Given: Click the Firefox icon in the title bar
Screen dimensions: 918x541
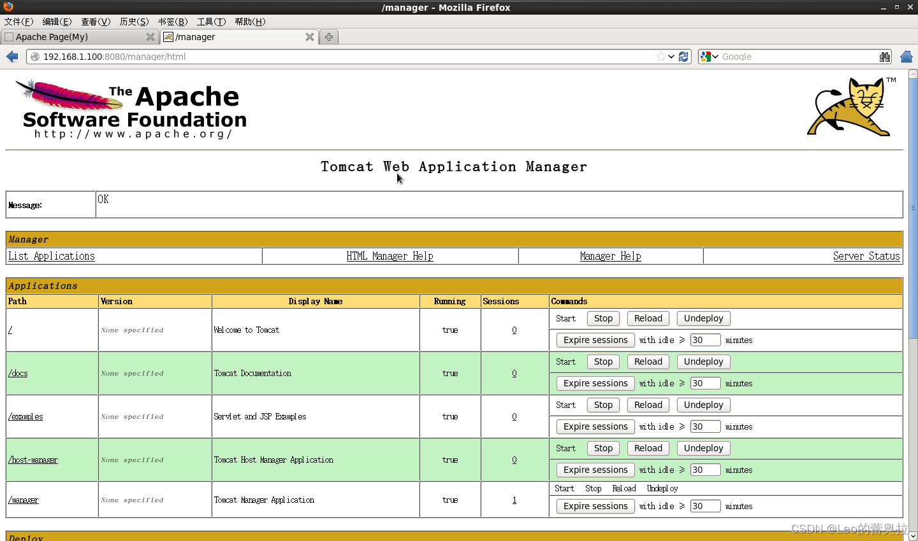Looking at the screenshot, I should pyautogui.click(x=8, y=7).
